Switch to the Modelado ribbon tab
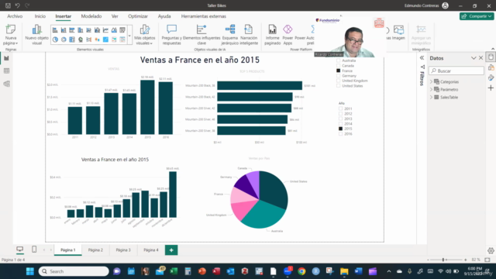This screenshot has width=496, height=279. coord(91,16)
